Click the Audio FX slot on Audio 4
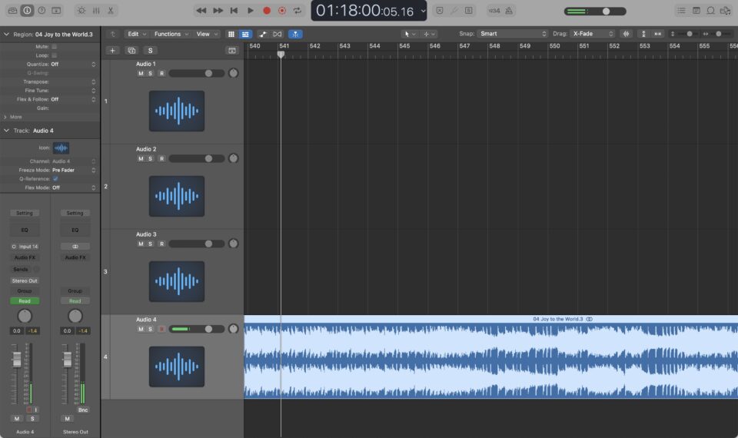The width and height of the screenshot is (738, 438). [25, 257]
